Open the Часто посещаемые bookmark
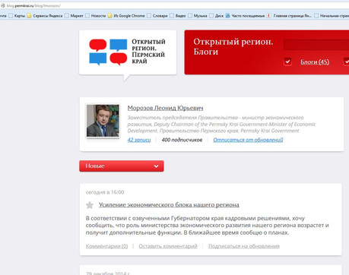 (x=245, y=16)
